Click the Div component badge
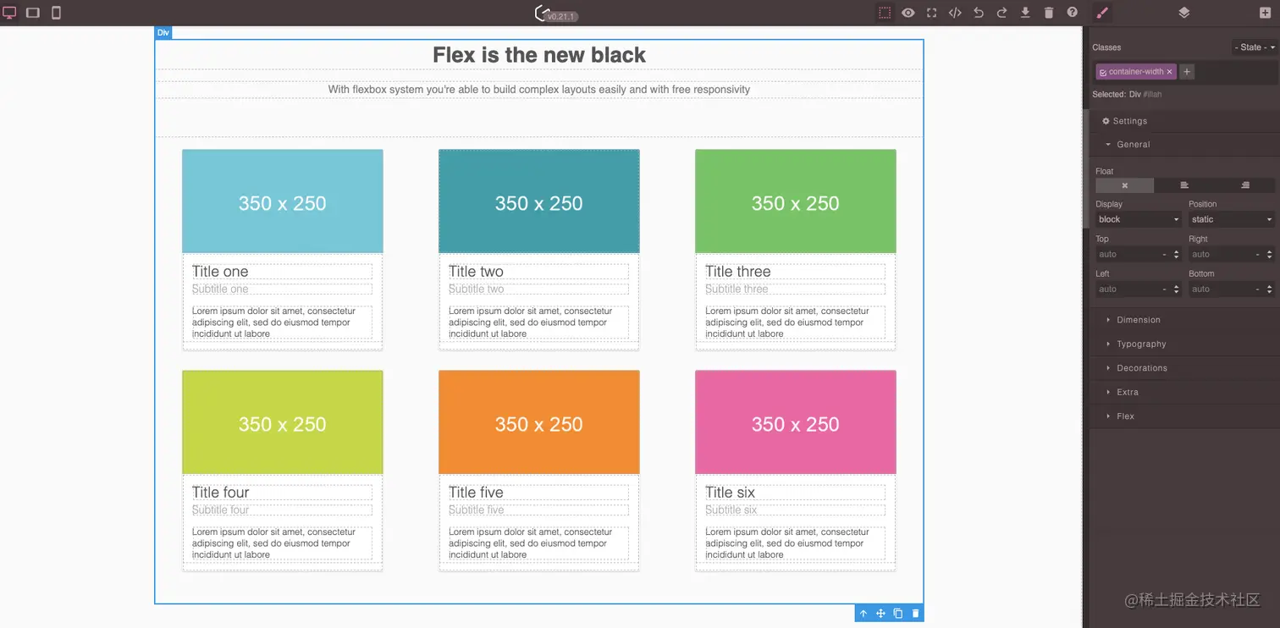 (163, 33)
